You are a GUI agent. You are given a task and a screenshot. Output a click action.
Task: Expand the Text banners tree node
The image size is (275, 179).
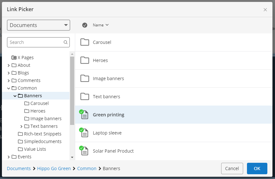[x=21, y=126]
